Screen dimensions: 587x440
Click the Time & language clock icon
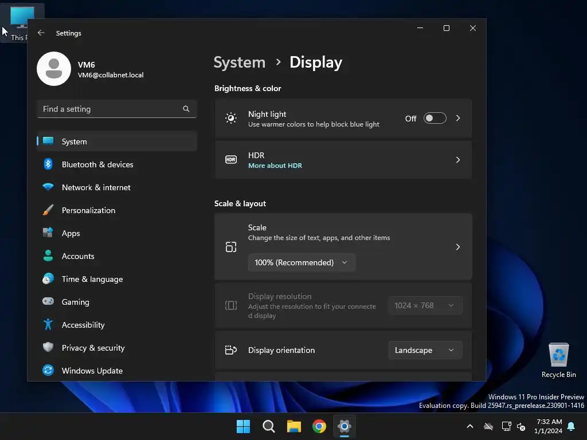48,279
